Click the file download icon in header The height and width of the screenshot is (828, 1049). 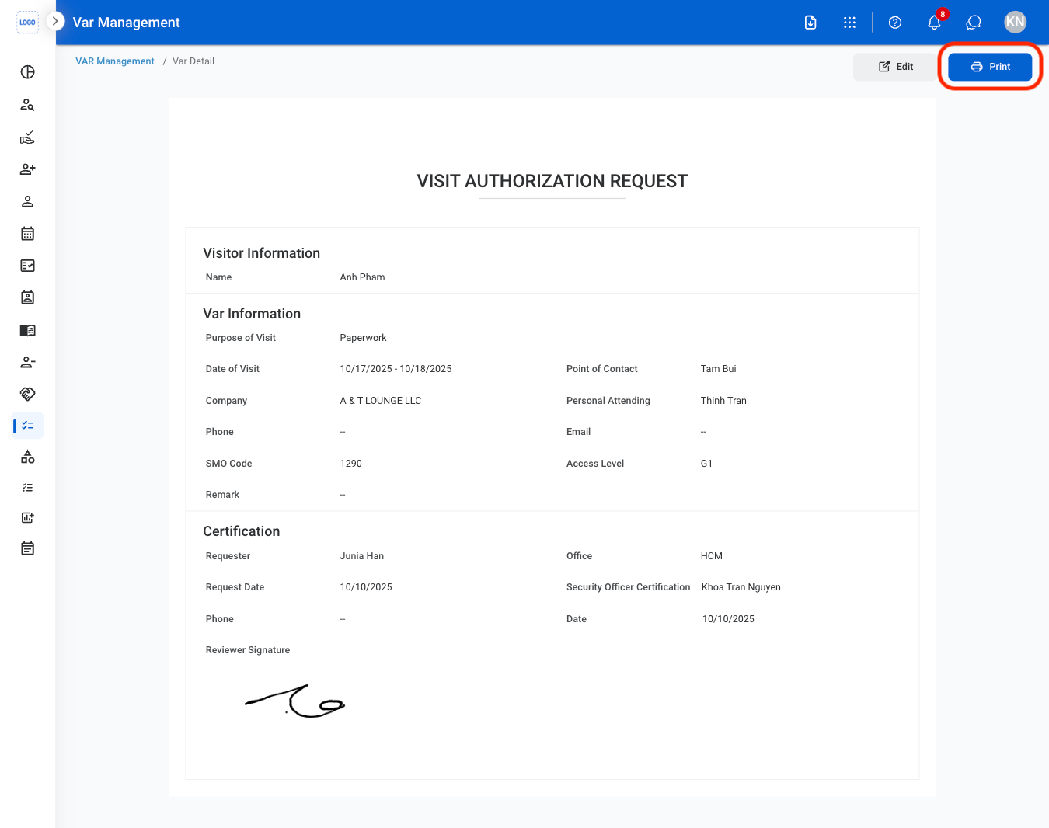pyautogui.click(x=810, y=23)
